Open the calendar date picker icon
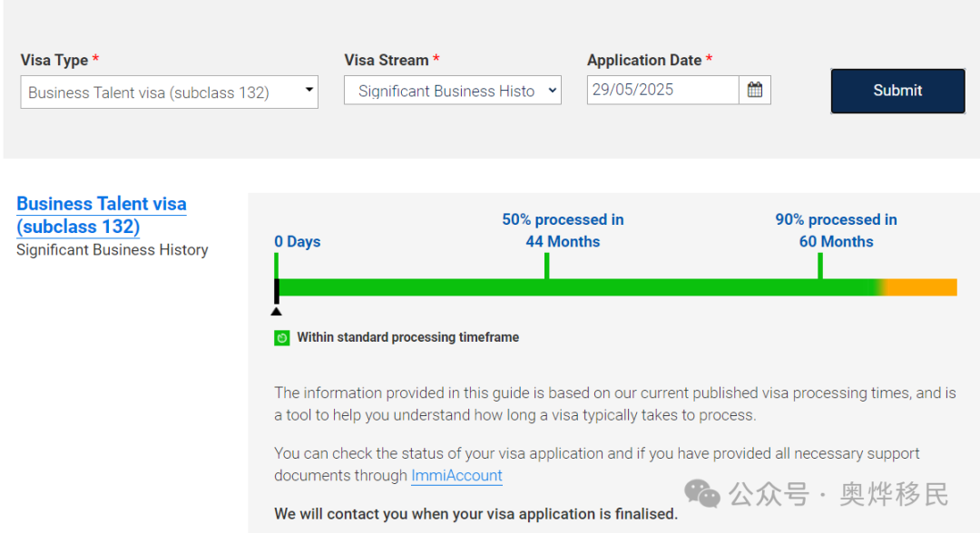 pos(754,90)
